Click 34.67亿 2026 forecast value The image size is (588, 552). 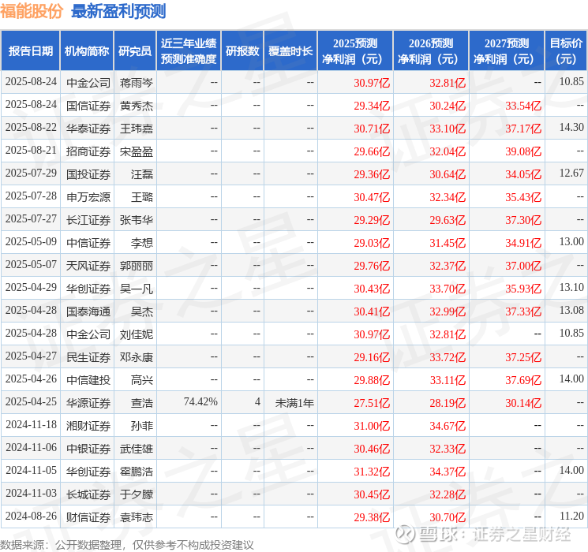click(448, 426)
